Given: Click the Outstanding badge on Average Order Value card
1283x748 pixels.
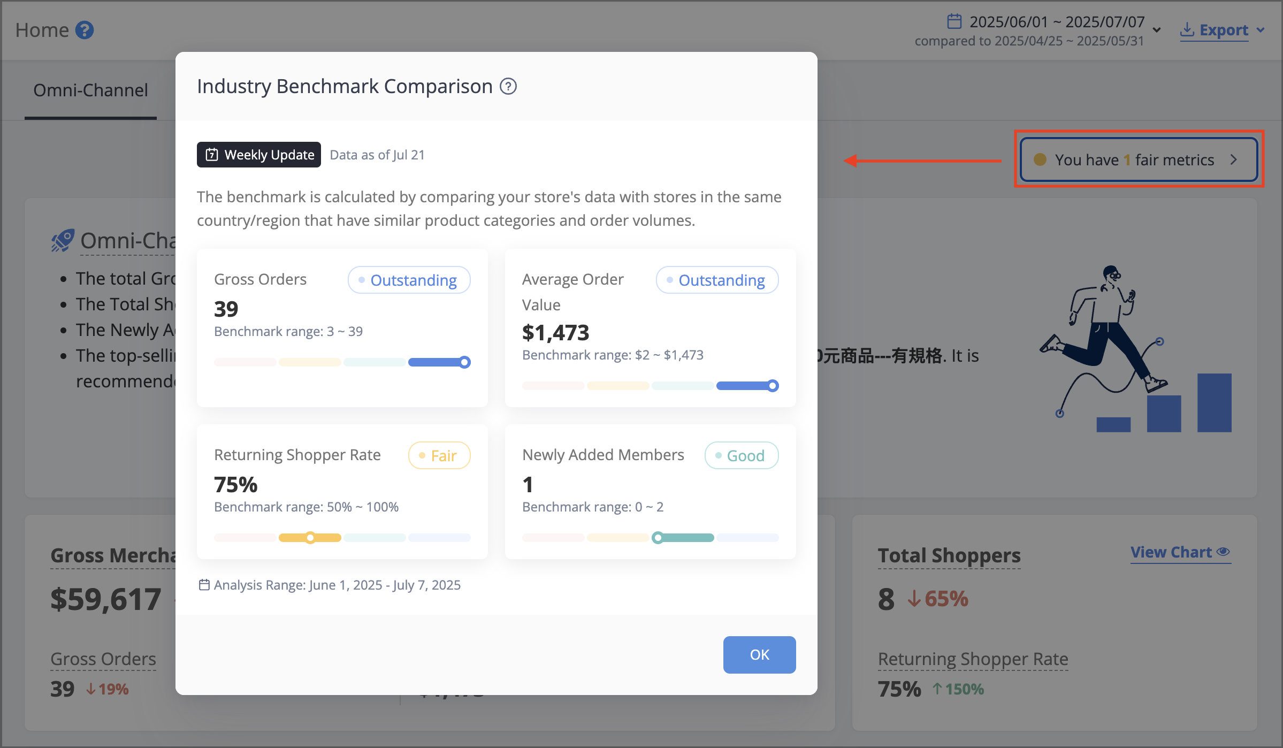Looking at the screenshot, I should coord(717,280).
